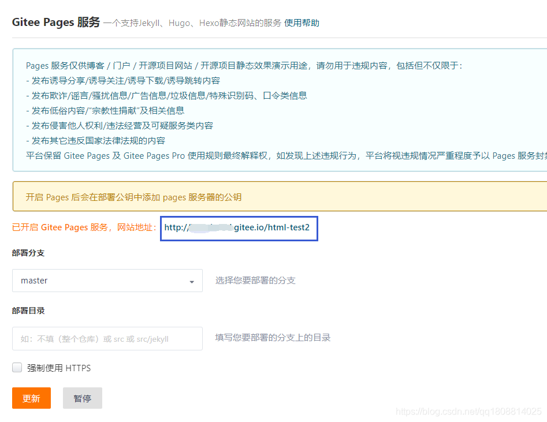Viewport: 547px width, 422px height.
Task: Open the 使用帮助 help link
Action: pyautogui.click(x=302, y=23)
